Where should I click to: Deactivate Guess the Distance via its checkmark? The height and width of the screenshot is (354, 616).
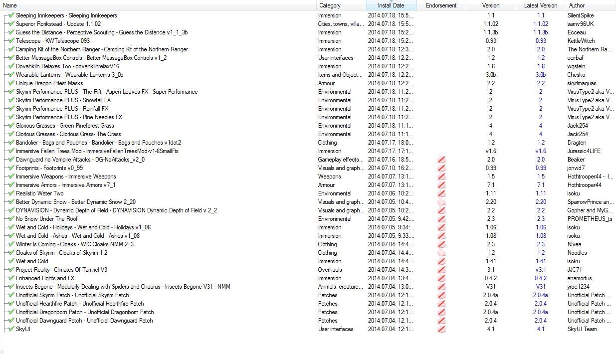pos(11,32)
